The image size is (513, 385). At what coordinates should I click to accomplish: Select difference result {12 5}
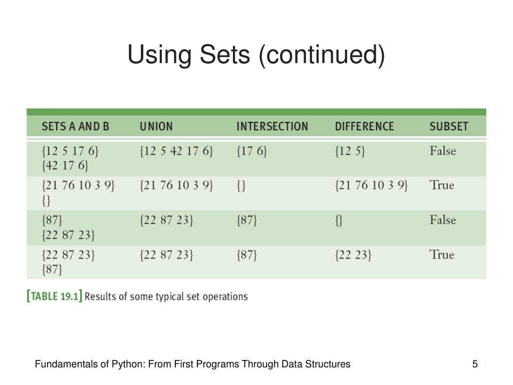click(x=350, y=151)
